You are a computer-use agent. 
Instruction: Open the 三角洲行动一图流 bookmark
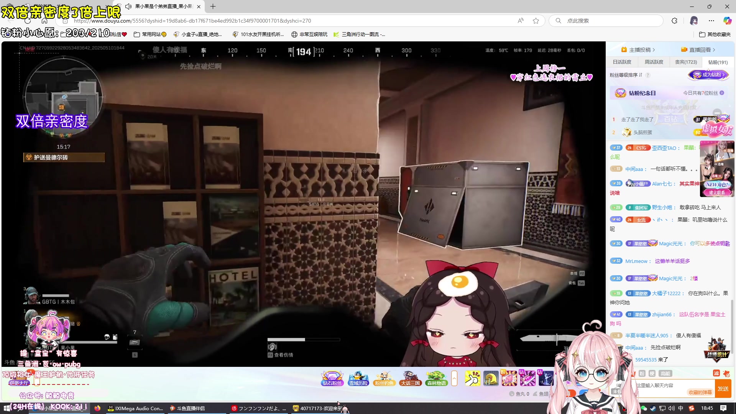[359, 34]
